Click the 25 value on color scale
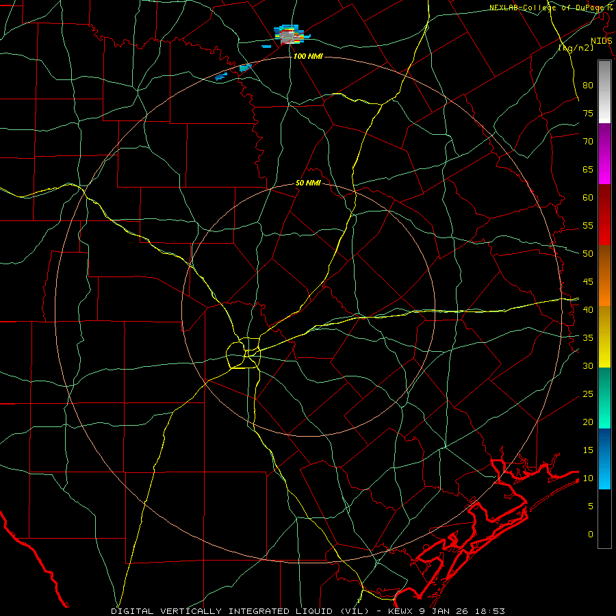 coord(588,394)
